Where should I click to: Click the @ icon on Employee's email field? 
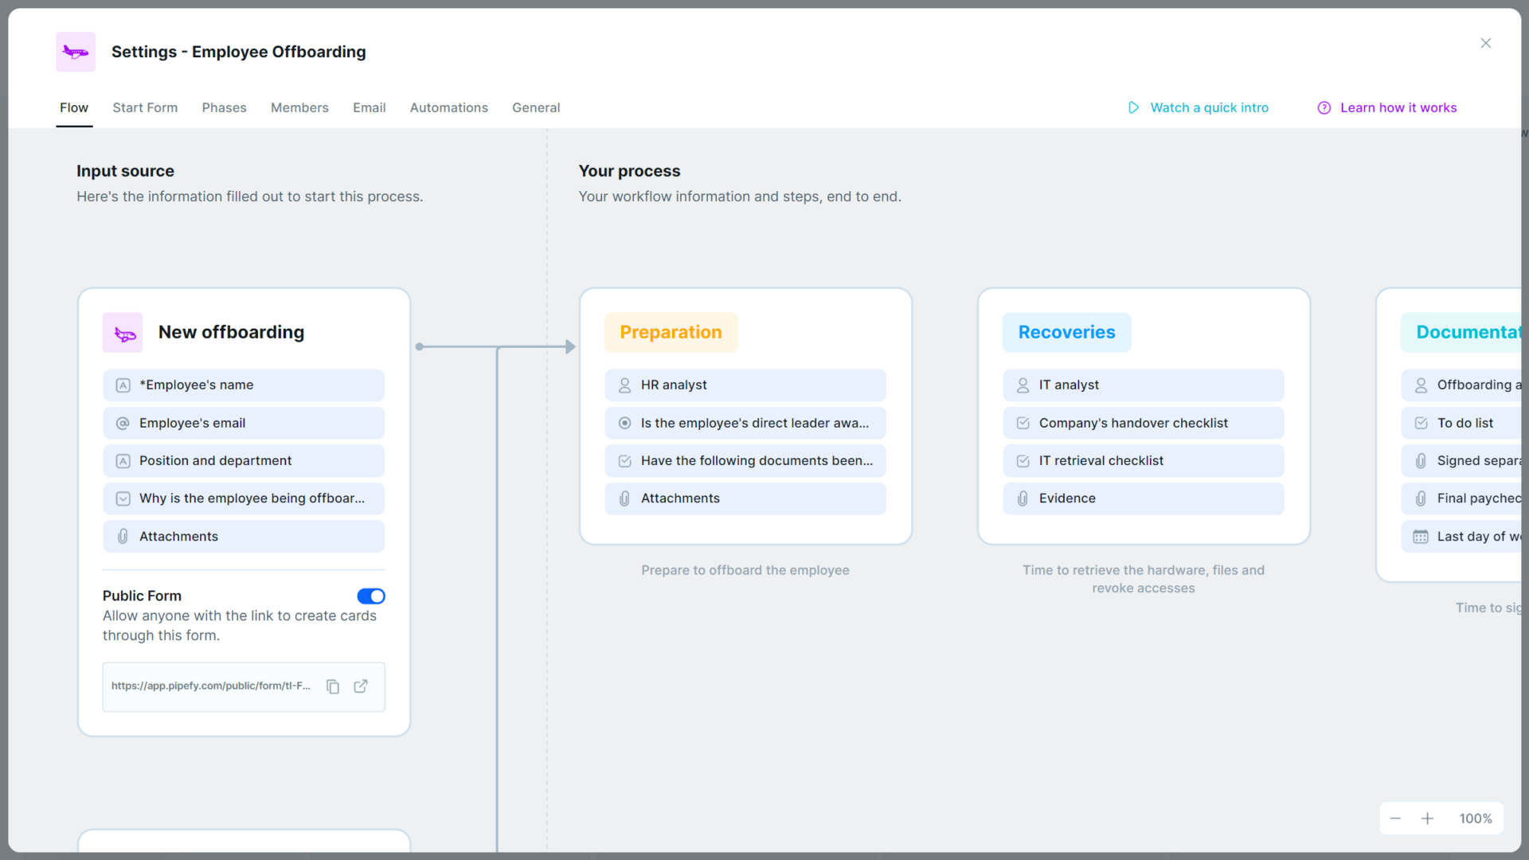(x=123, y=423)
